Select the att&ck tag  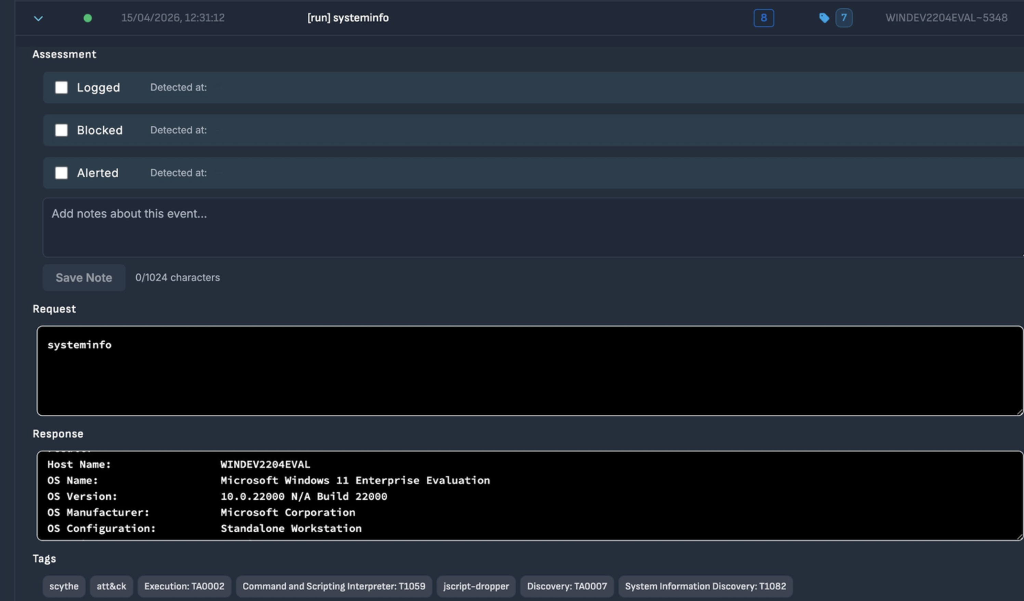pyautogui.click(x=111, y=586)
